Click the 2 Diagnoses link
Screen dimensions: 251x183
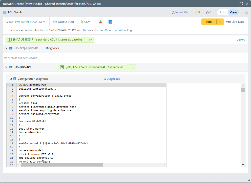(112, 79)
